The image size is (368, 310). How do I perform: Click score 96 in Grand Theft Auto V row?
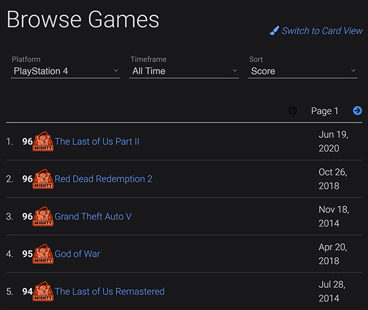(x=27, y=217)
